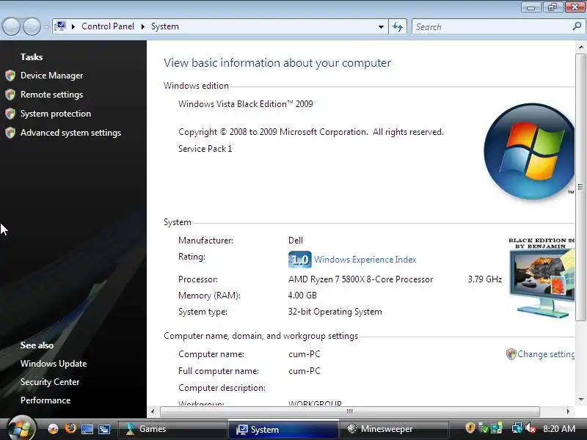Open Security Center under See also
Screen dimensions: 587x440
coord(50,382)
